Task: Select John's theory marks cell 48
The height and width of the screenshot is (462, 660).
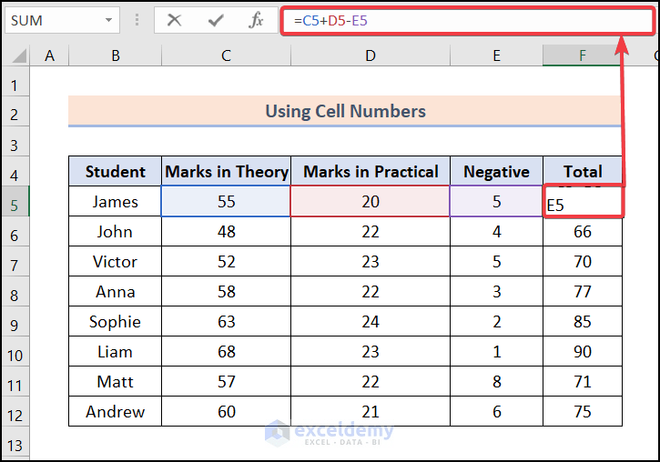Action: click(226, 231)
